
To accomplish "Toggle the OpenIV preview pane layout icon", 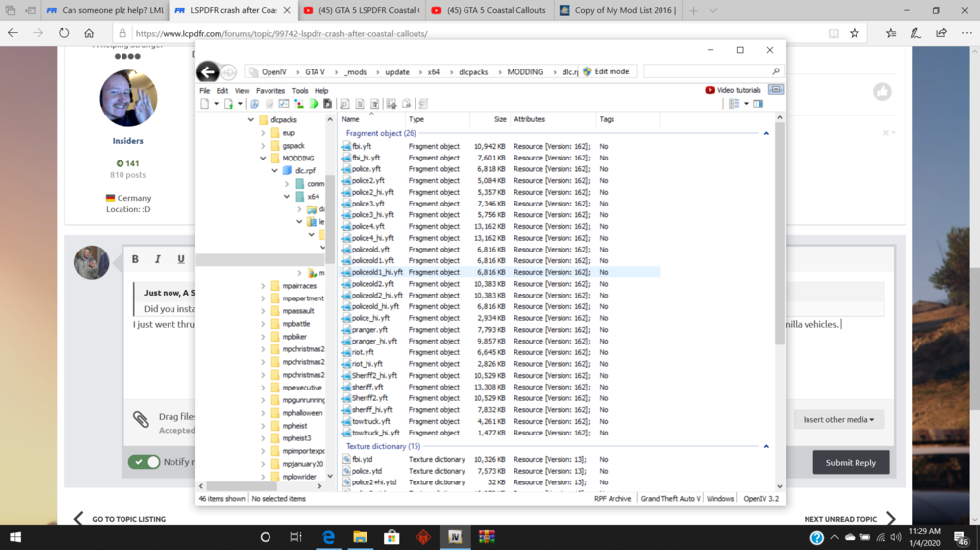I will pos(759,104).
